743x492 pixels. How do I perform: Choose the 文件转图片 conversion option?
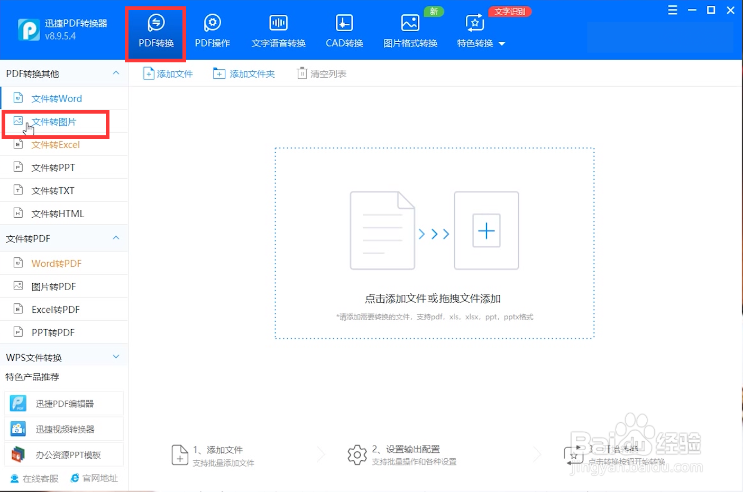pyautogui.click(x=56, y=121)
